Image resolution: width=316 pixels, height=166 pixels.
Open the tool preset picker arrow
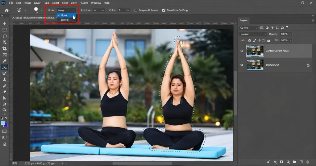tap(25, 10)
